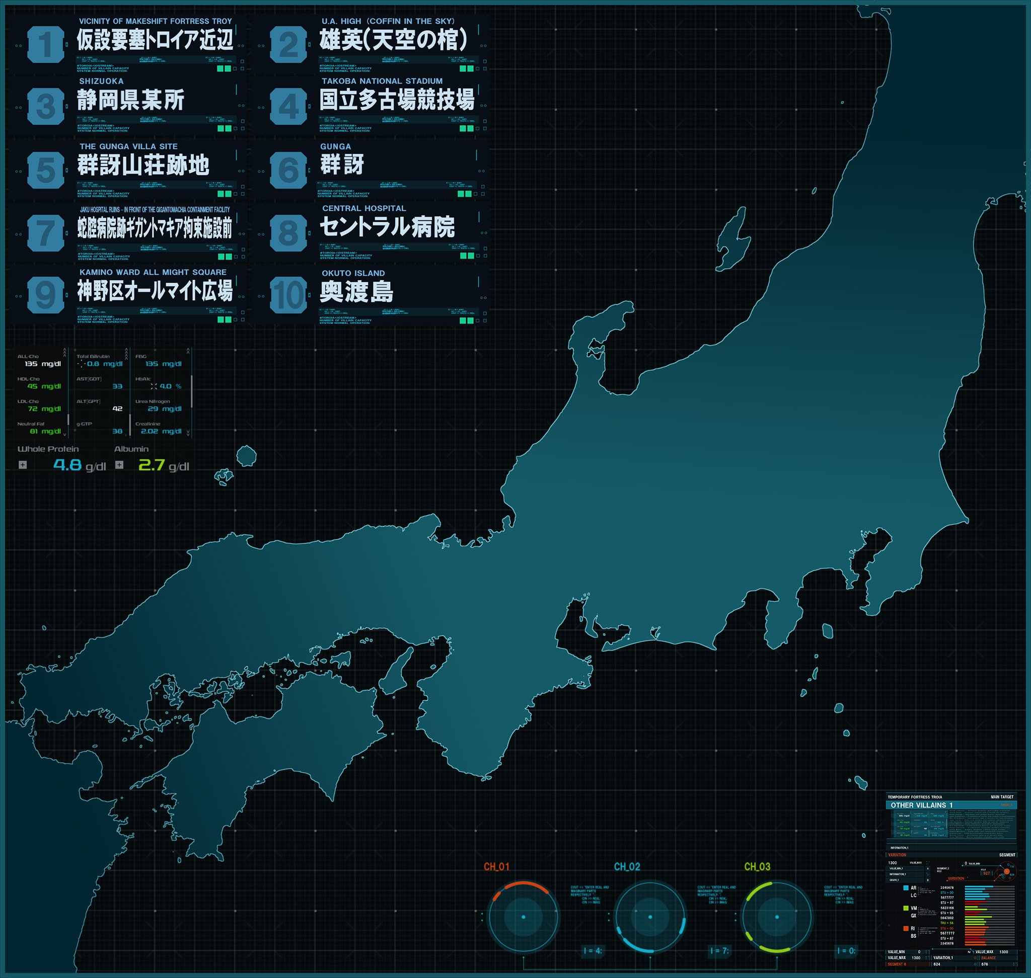The width and height of the screenshot is (1031, 978).
Task: Open the Gunga location card
Action: coord(371,170)
